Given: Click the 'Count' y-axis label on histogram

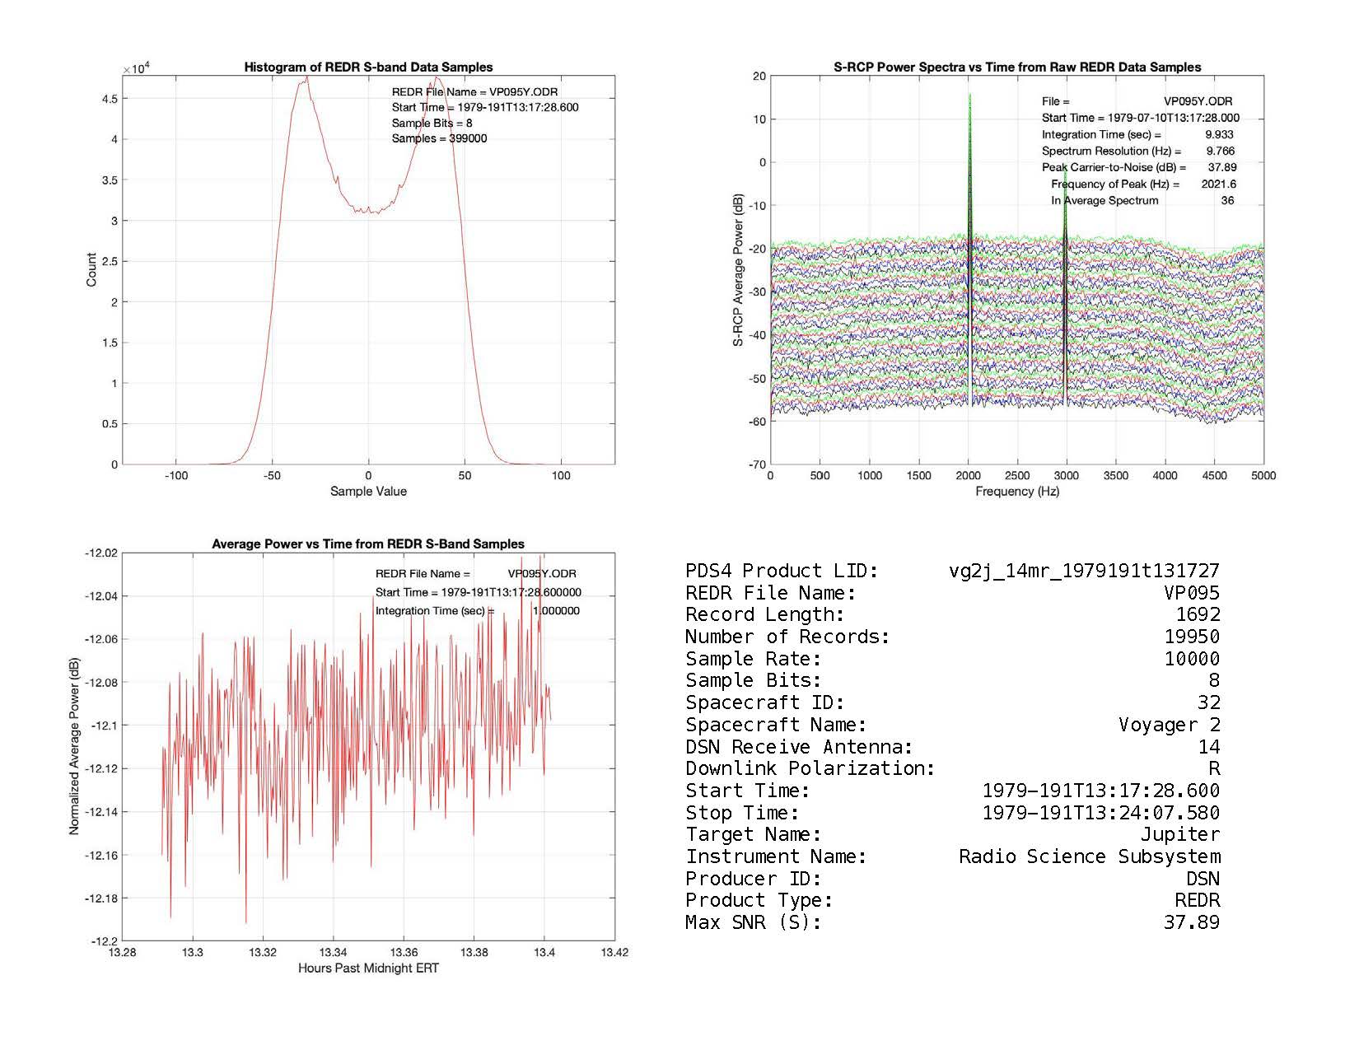Looking at the screenshot, I should coord(91,270).
